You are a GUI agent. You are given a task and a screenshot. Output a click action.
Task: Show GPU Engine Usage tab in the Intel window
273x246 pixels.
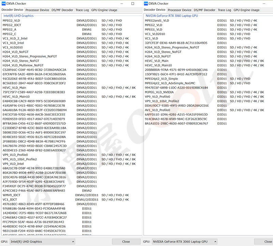(x=104, y=10)
